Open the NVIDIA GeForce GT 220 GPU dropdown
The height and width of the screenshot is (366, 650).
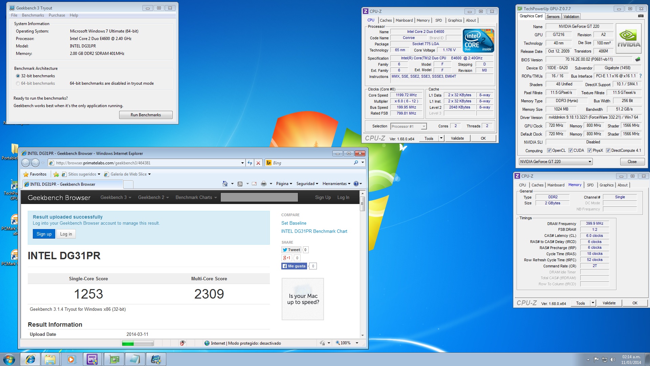556,162
